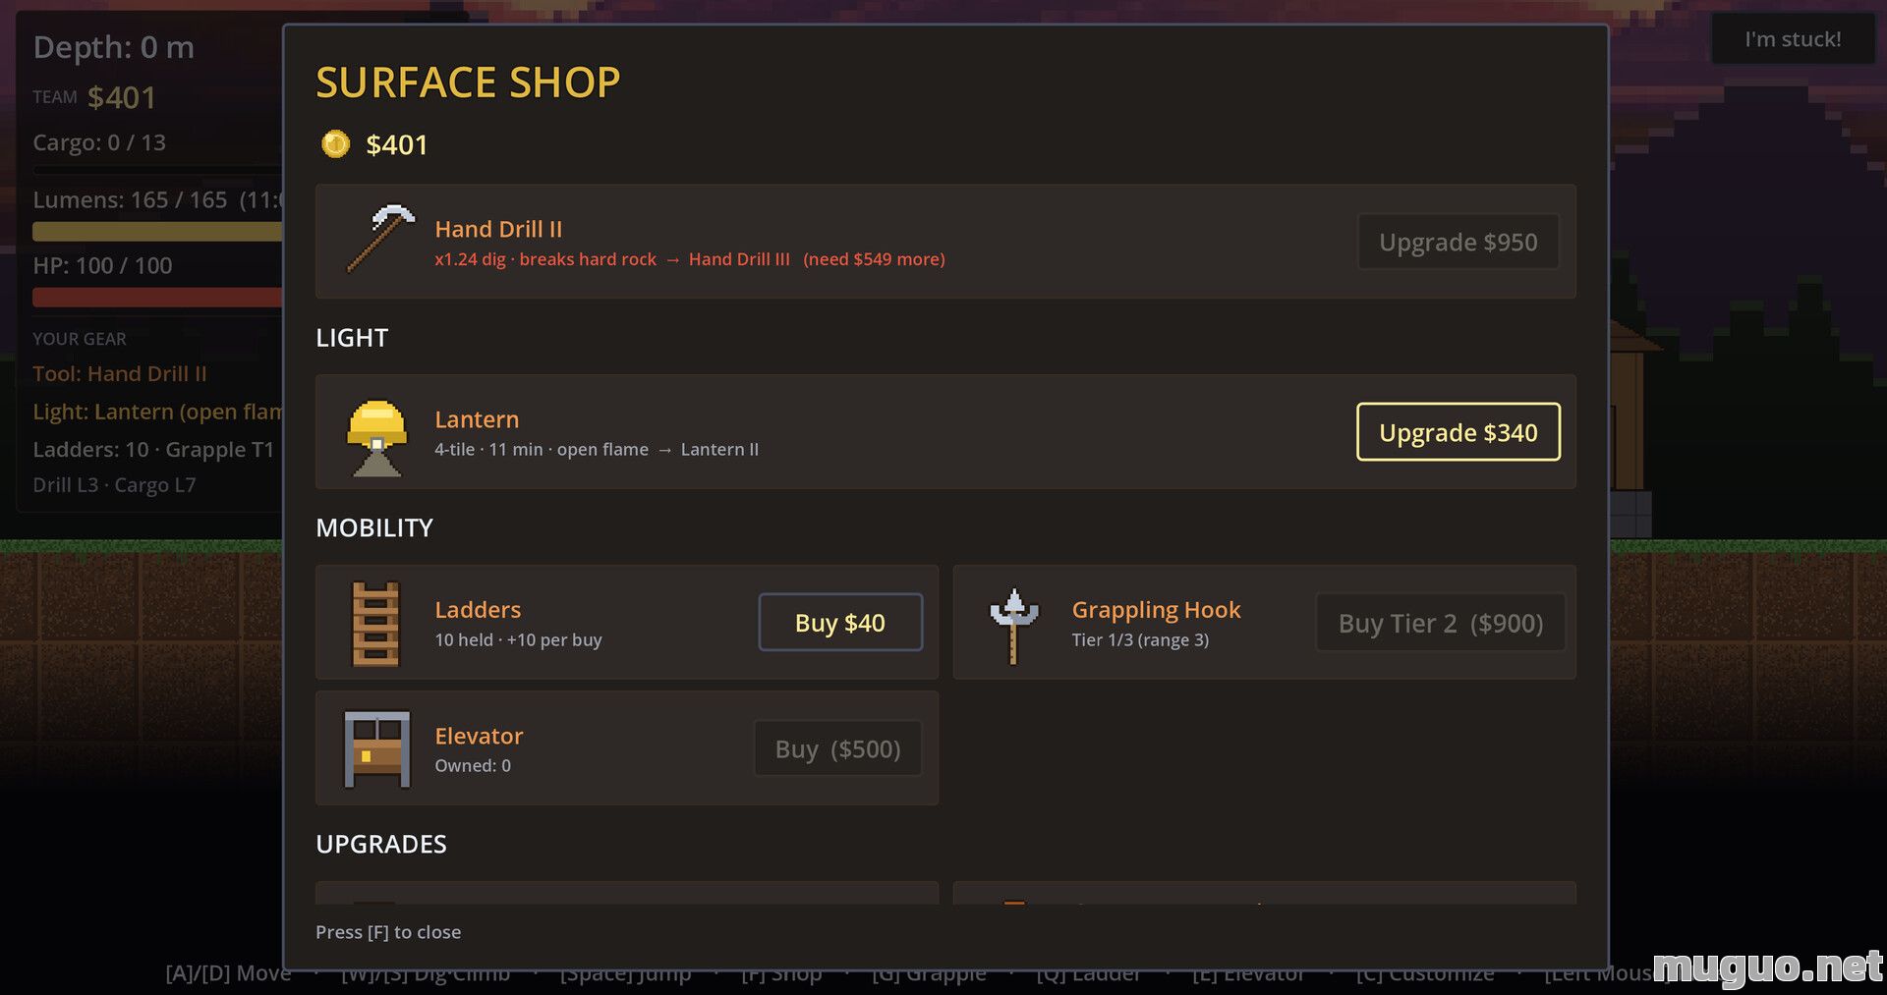Buy Grappling Hook Tier 2 for $900
This screenshot has width=1887, height=995.
click(1440, 623)
